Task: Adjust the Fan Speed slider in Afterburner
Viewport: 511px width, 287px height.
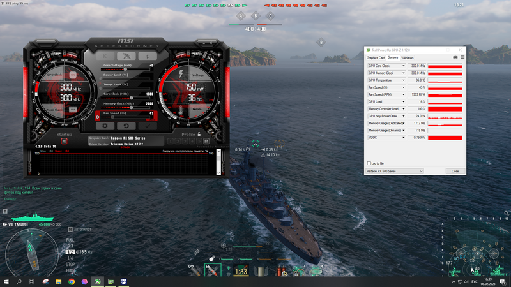Action: [125, 117]
